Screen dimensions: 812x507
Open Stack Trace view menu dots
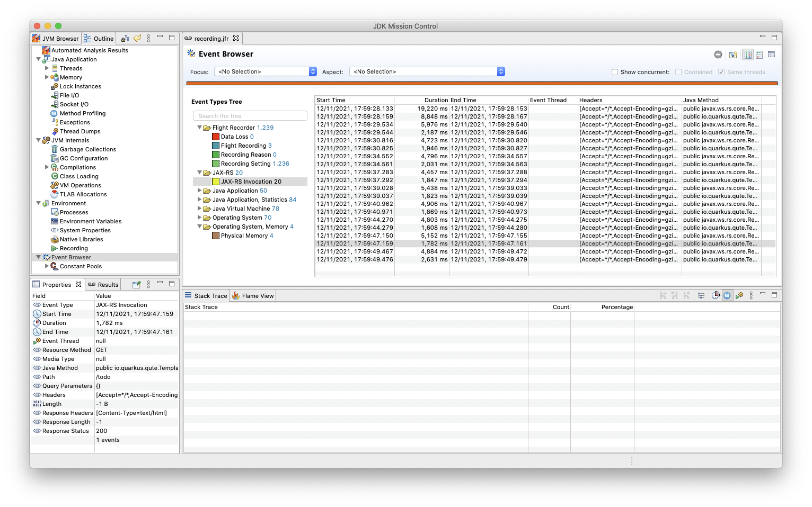(x=751, y=295)
